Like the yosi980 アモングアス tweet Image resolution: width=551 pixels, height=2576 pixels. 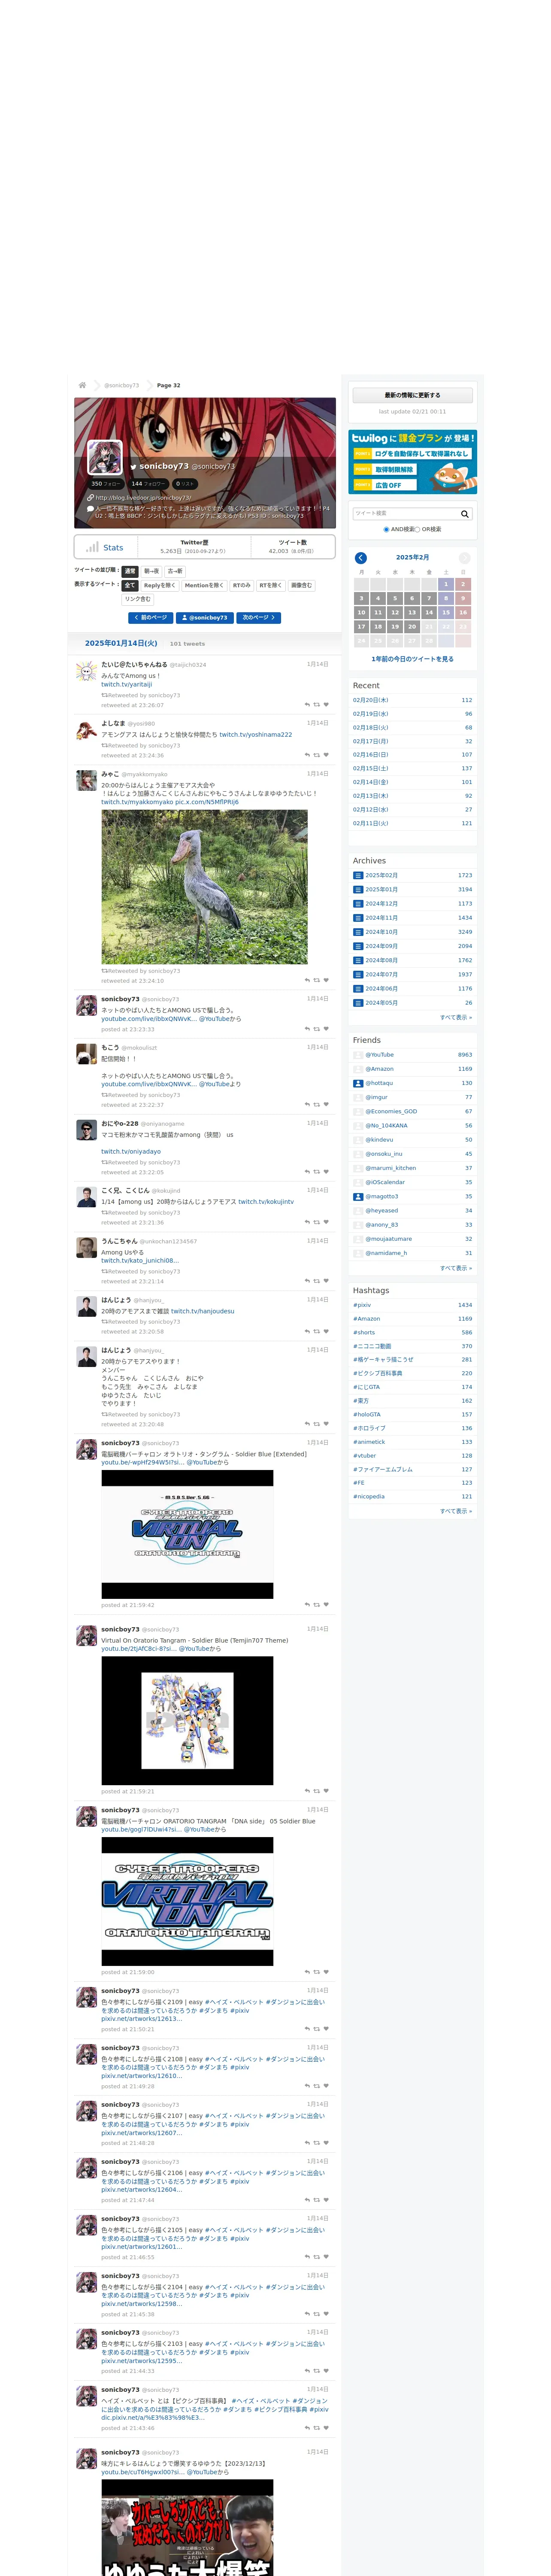pyautogui.click(x=326, y=755)
